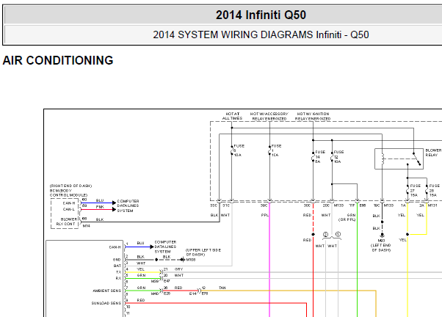Click the circled 1 splice marker

click(x=338, y=234)
